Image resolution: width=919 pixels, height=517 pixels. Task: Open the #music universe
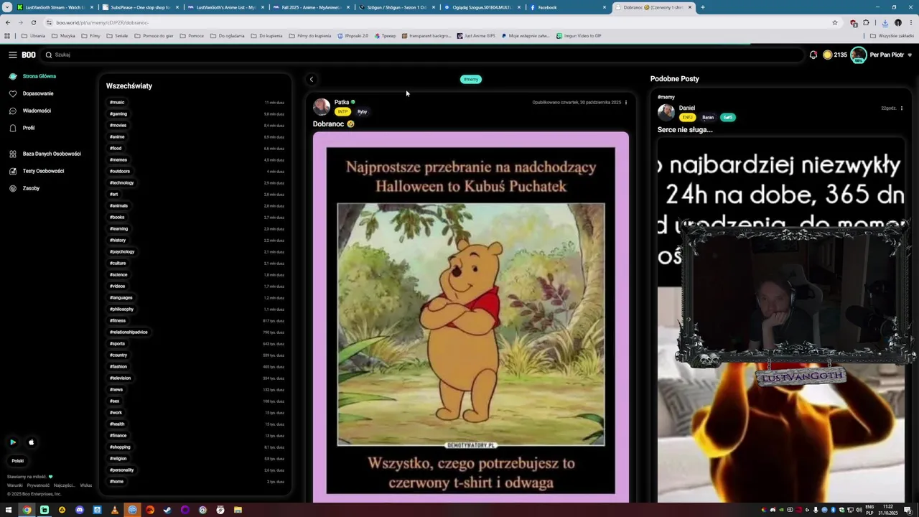(117, 102)
